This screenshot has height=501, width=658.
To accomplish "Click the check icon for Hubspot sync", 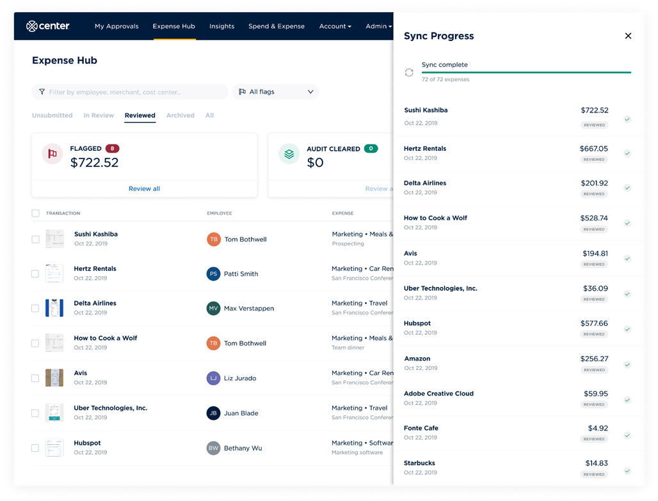I will pos(627,329).
